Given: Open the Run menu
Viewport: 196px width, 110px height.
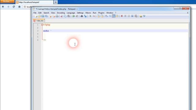Looking at the screenshot, I should click(95, 13).
